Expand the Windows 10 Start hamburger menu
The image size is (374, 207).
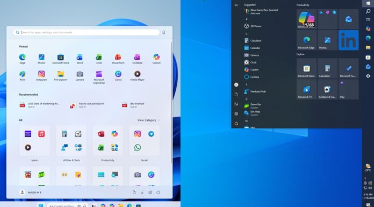tap(236, 5)
